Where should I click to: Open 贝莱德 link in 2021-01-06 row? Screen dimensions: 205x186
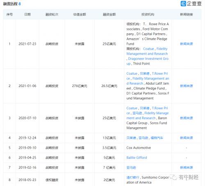click(145, 73)
